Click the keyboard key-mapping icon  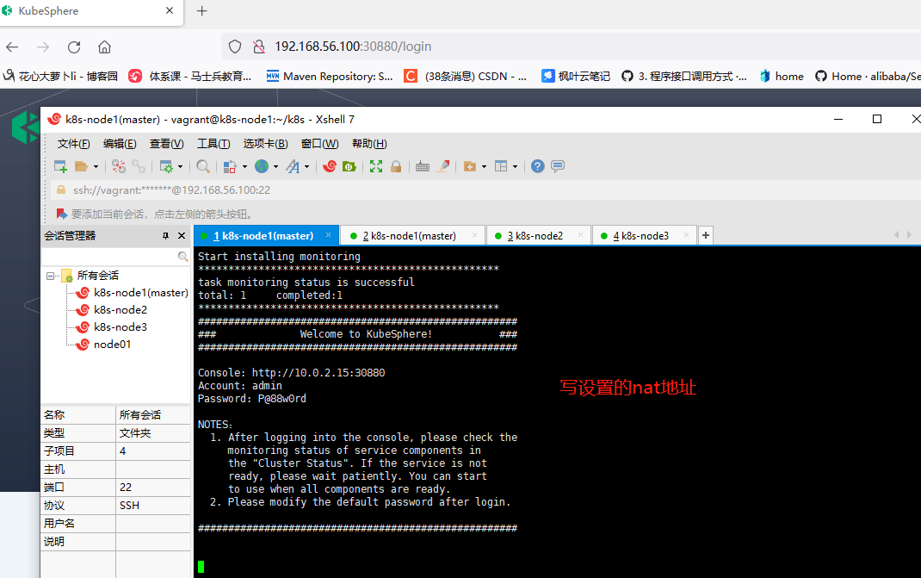(x=423, y=166)
